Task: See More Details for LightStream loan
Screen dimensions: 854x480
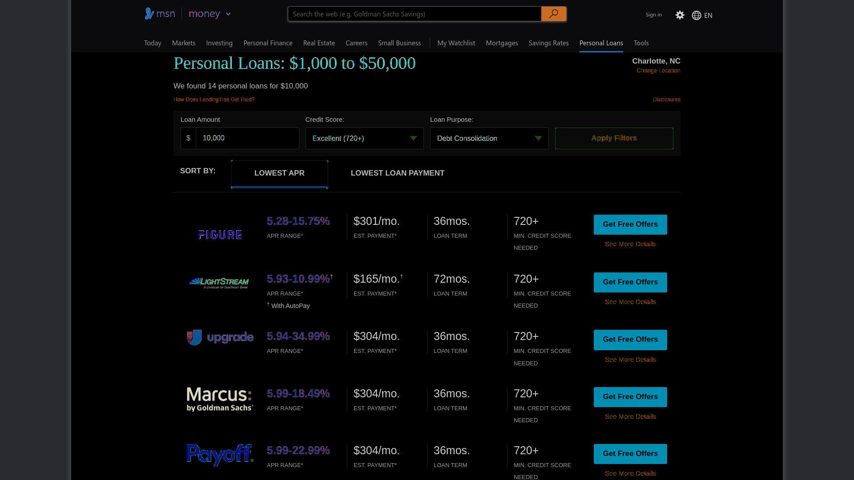Action: pos(630,302)
